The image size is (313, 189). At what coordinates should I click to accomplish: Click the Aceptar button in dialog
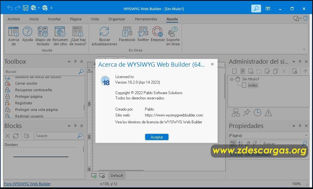point(157,137)
